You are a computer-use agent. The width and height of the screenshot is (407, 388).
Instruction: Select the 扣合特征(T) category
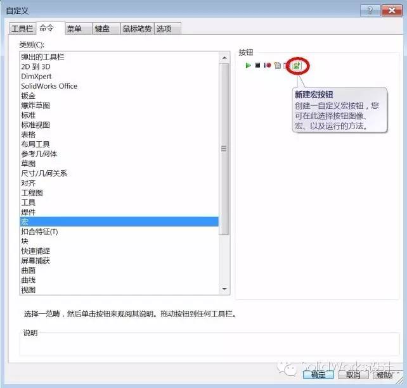pos(119,232)
